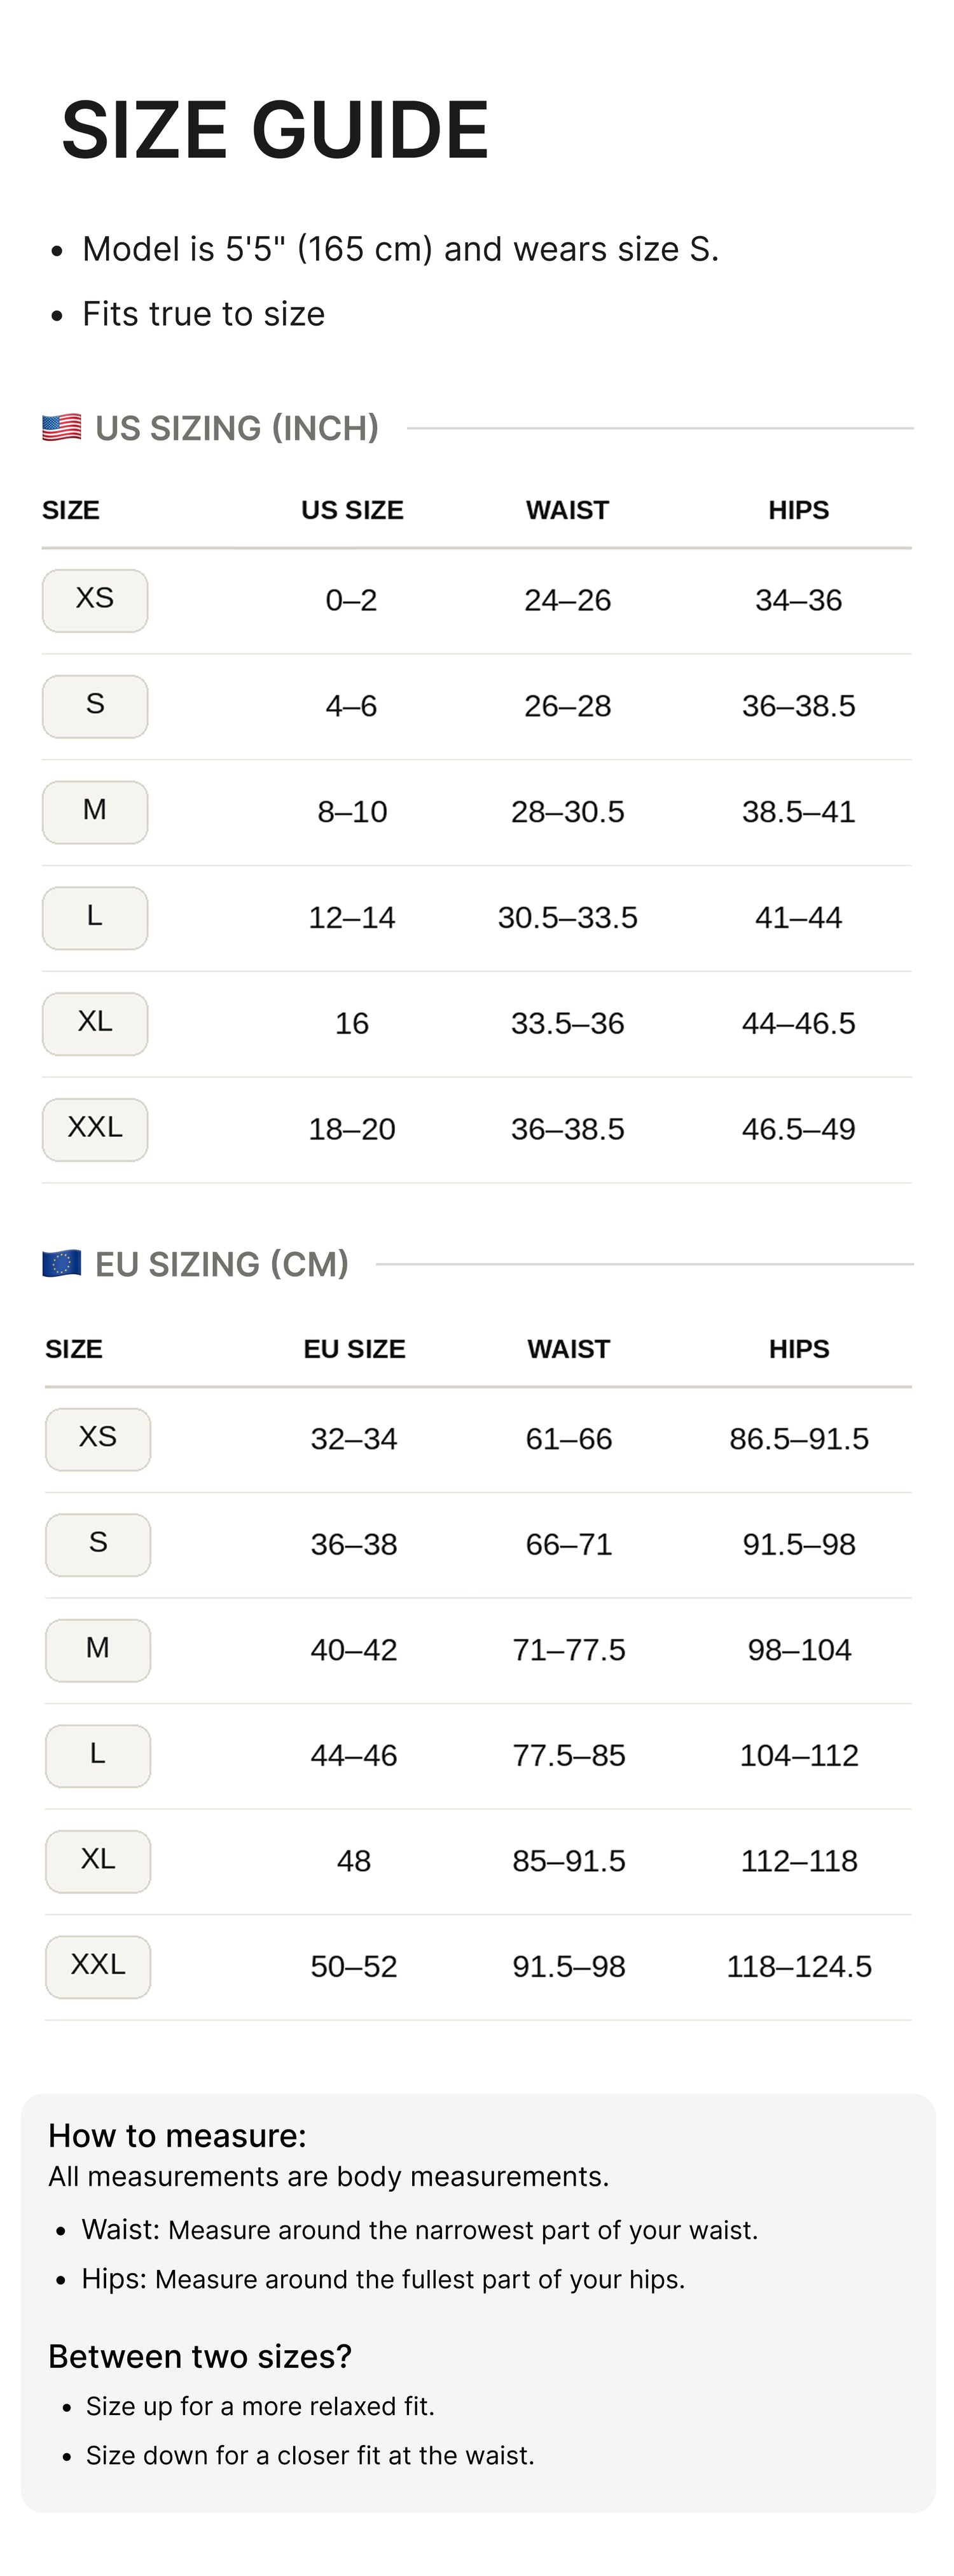954x2576 pixels.
Task: Click the EU SIZE column header
Action: (354, 1349)
